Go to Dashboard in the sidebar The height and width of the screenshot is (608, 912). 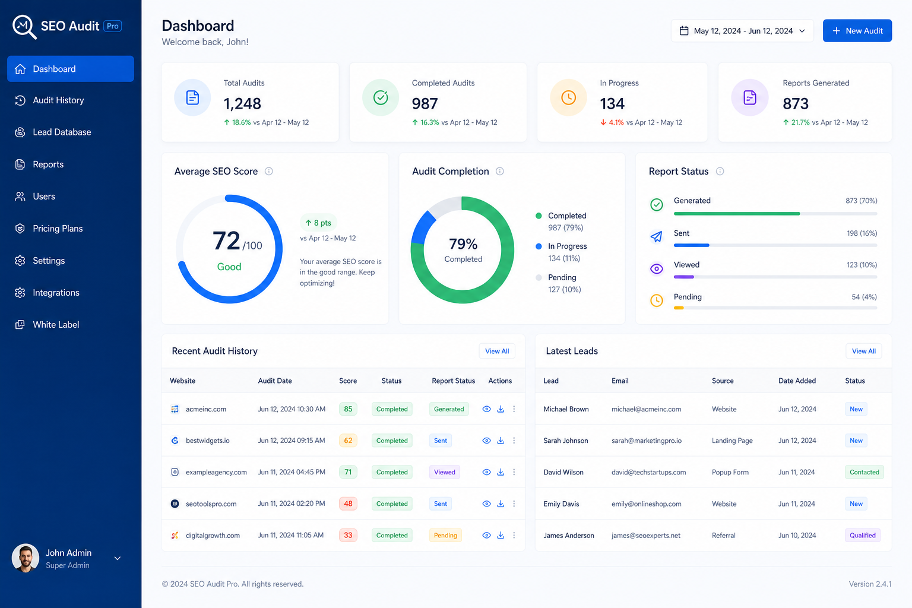[x=71, y=69]
